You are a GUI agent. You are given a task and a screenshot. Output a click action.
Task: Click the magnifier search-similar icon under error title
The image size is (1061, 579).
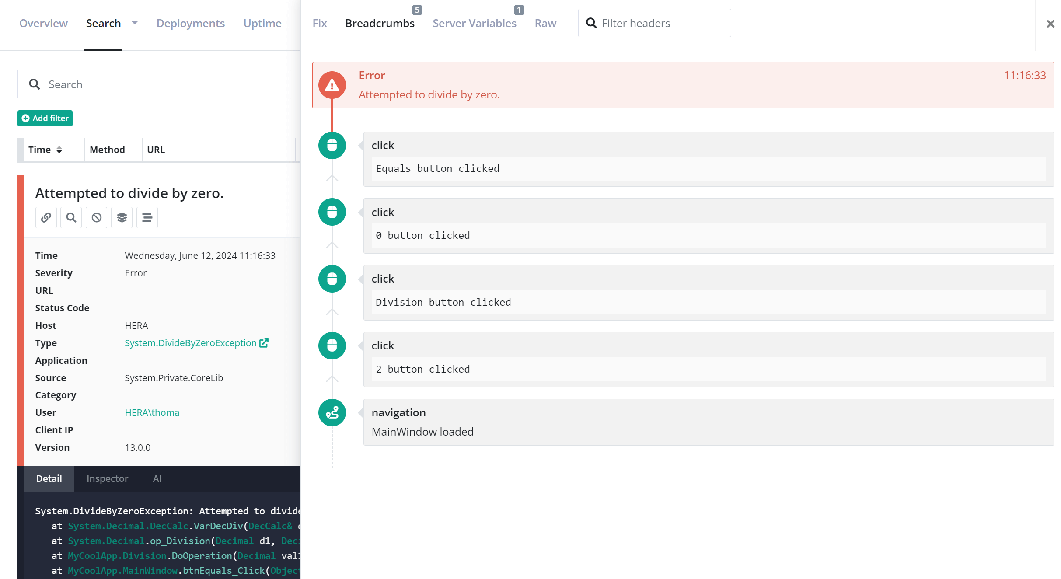tap(71, 217)
